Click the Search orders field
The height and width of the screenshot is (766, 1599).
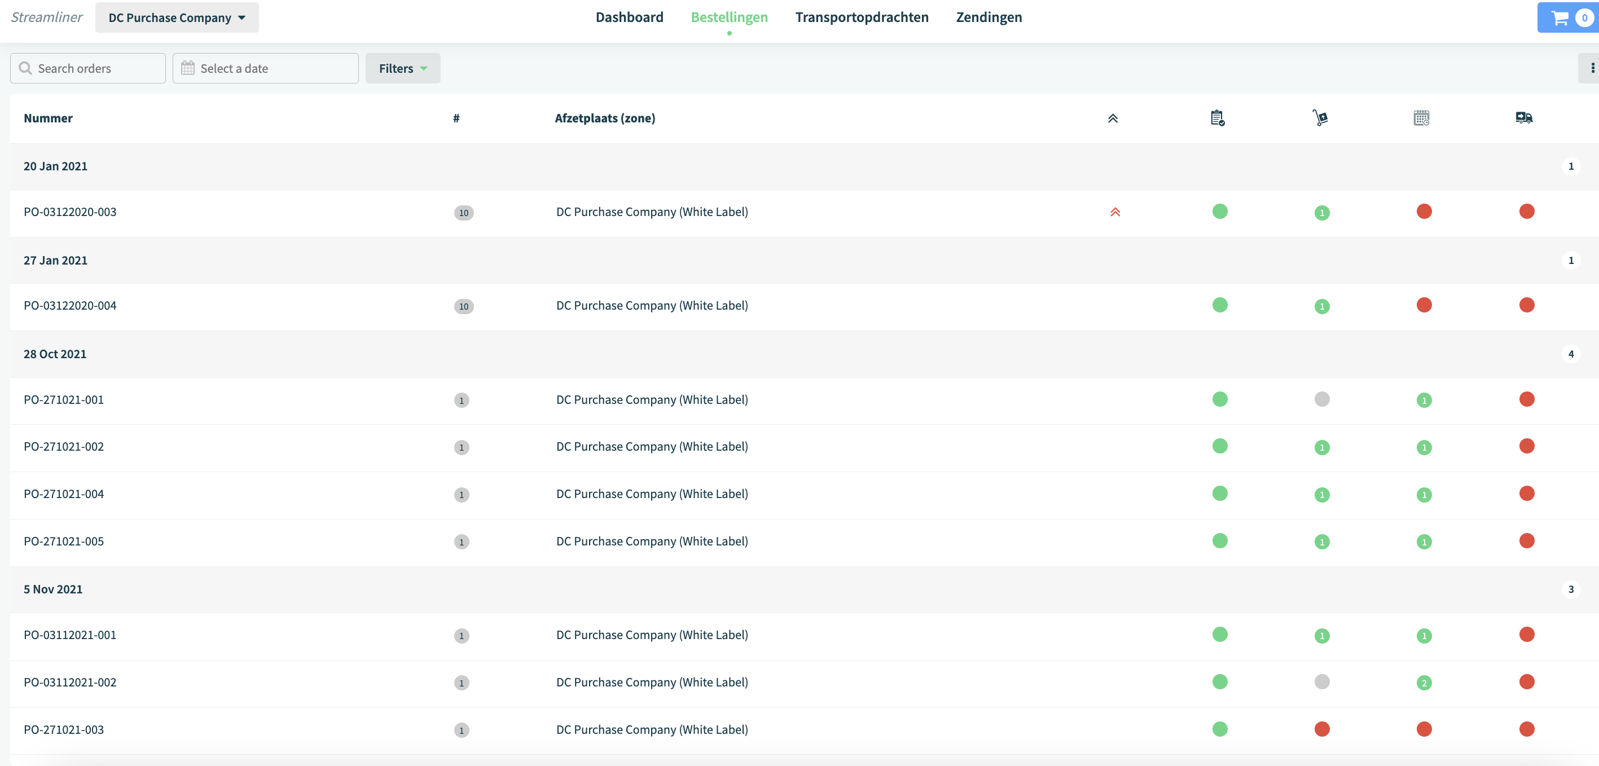click(x=87, y=68)
